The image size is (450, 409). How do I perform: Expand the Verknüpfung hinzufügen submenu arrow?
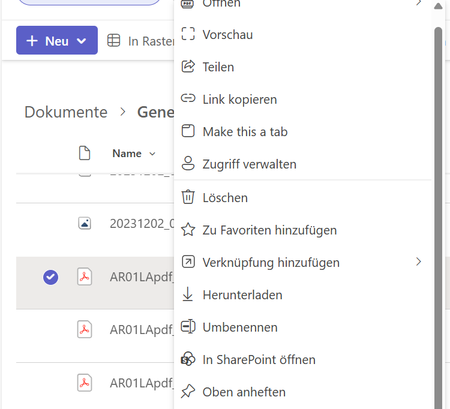pos(418,262)
